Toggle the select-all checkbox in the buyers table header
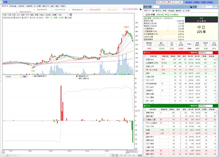 144,56
